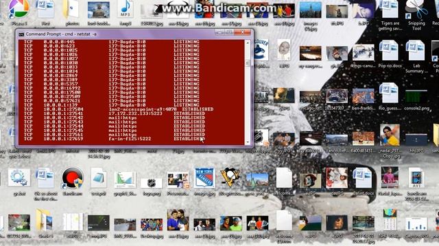
Task: Click the 10.0.0.1:139 local address
Action: point(60,105)
